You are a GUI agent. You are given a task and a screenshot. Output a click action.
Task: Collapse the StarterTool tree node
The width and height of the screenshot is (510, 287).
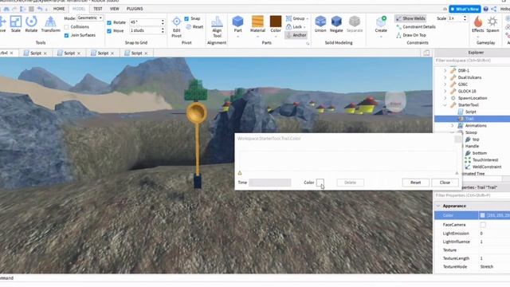click(445, 104)
